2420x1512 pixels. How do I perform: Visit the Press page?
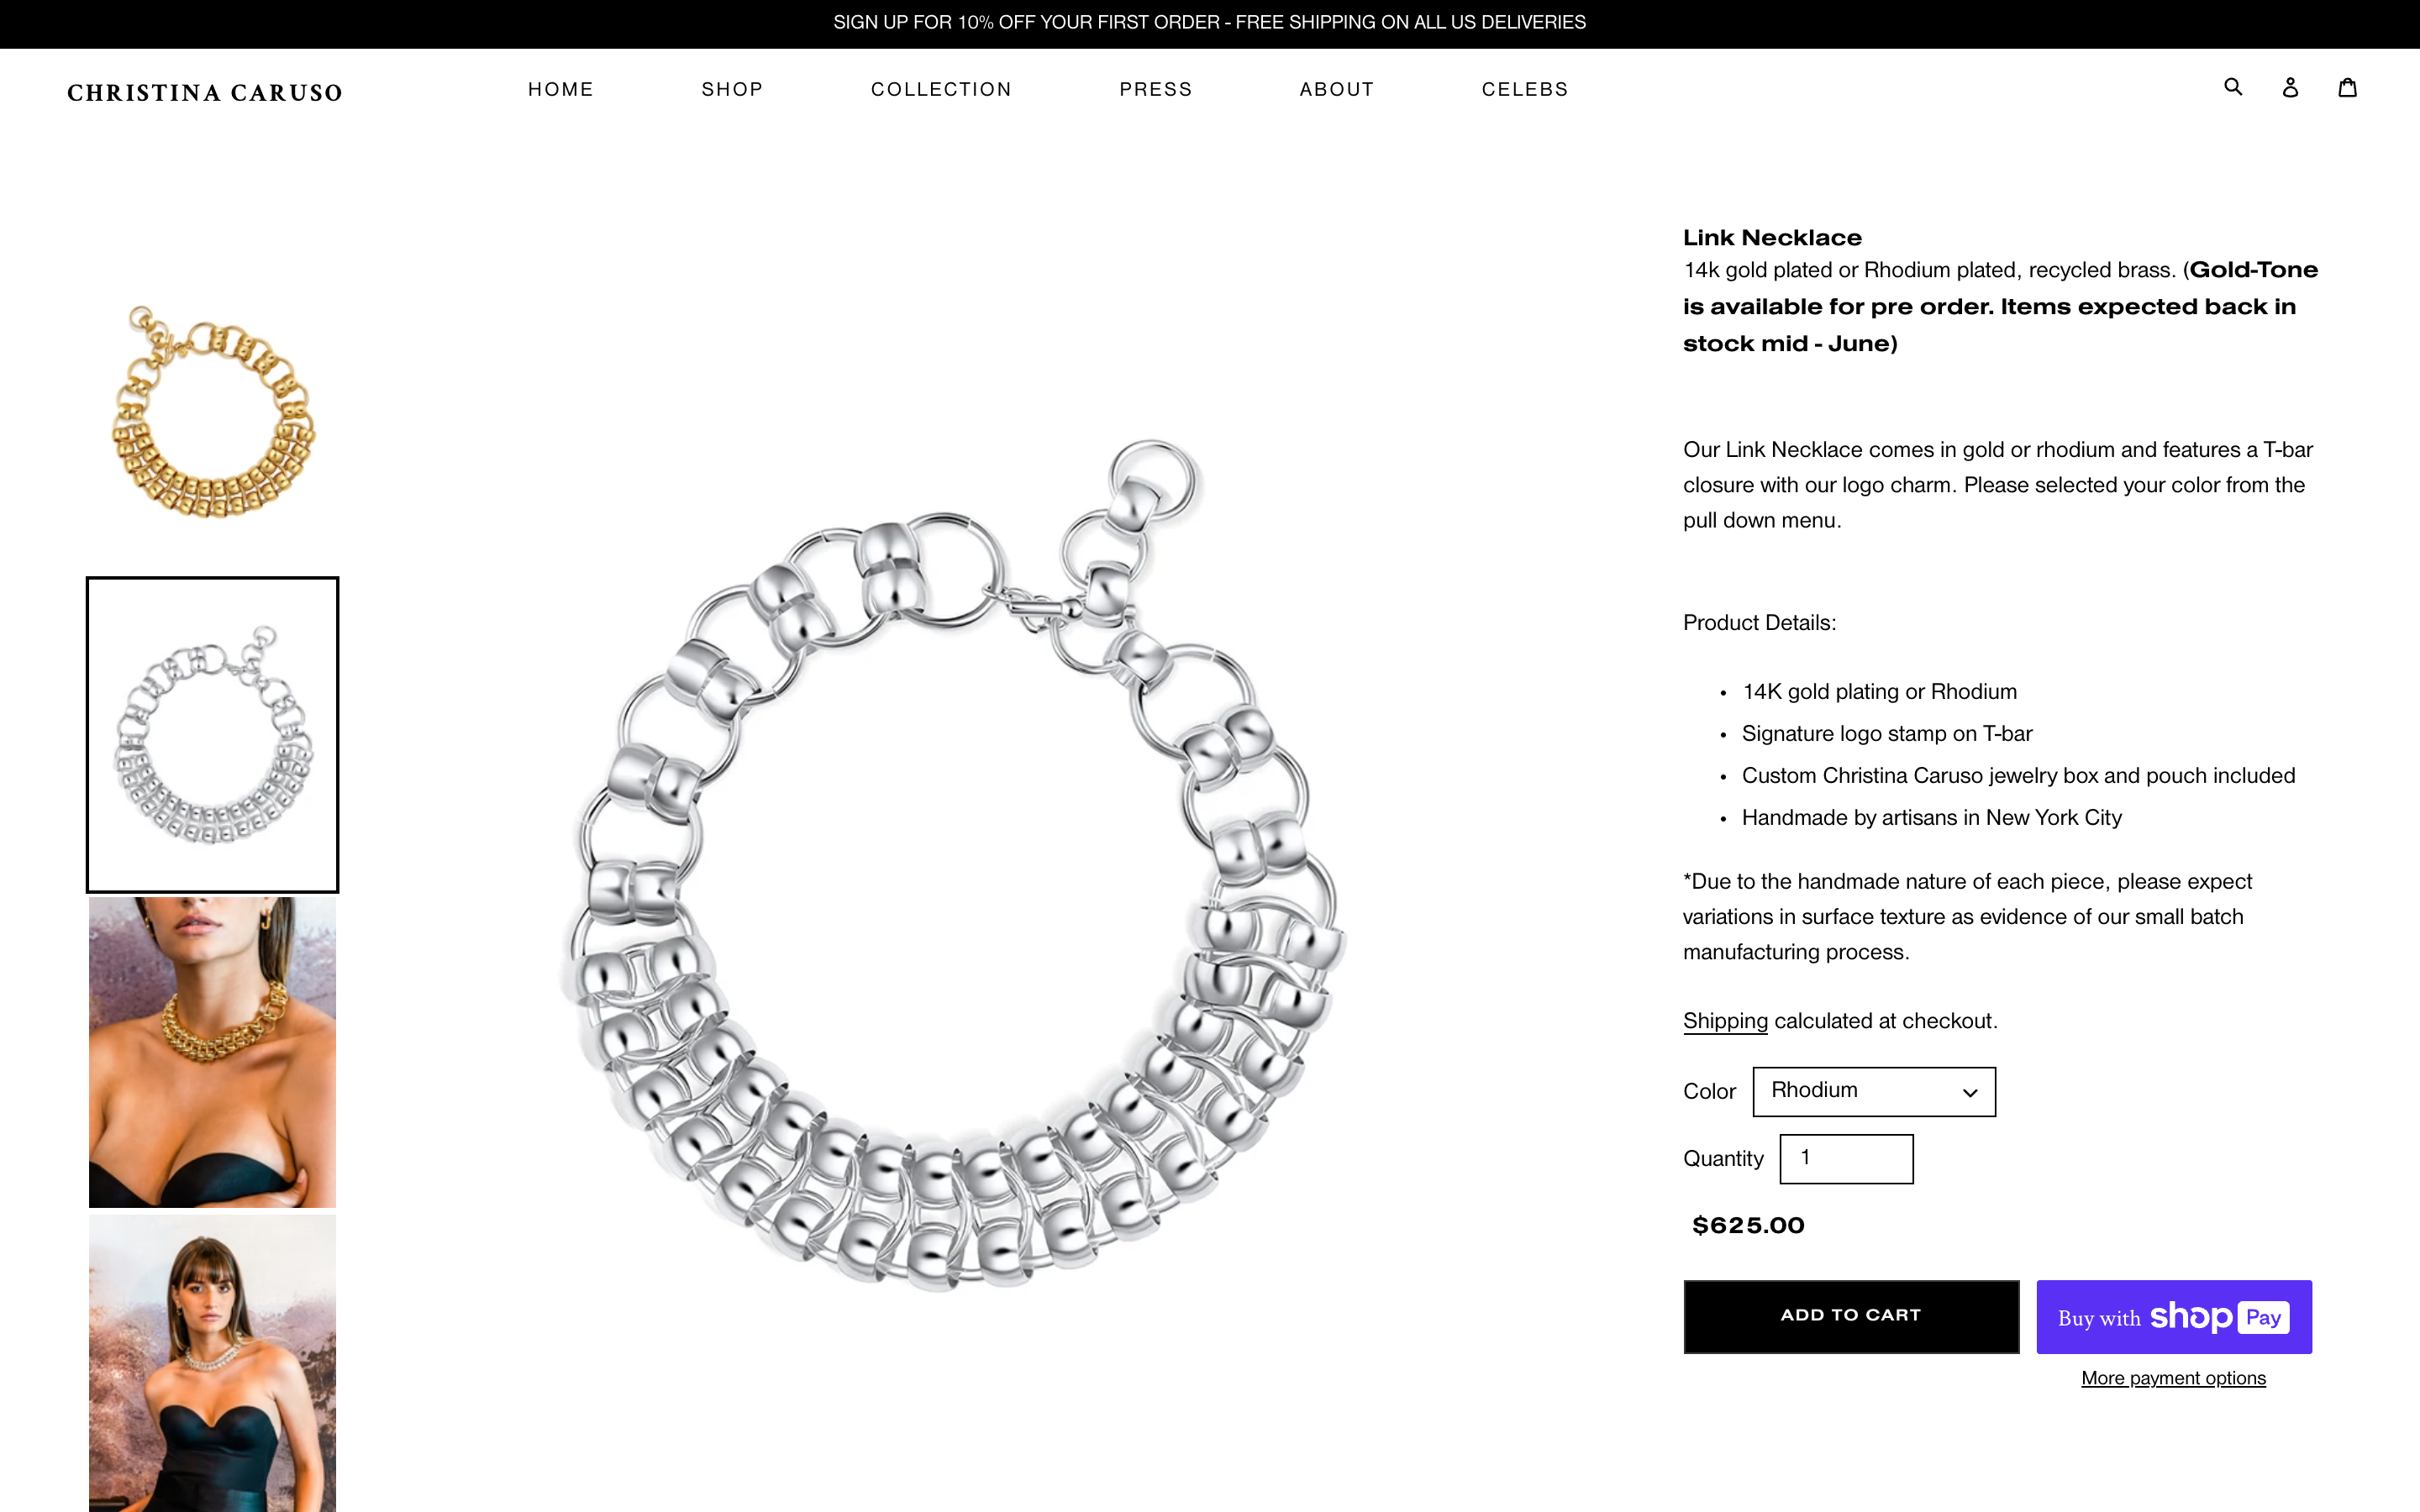pos(1155,89)
